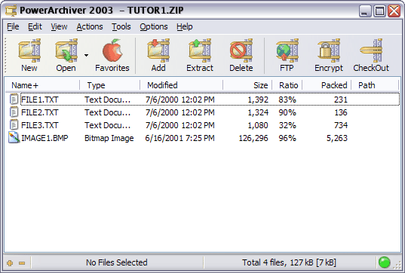Open the Actions menu
Viewport: 405px width, 273px height.
90,26
